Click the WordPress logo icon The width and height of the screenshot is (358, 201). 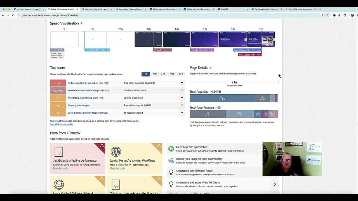116,152
